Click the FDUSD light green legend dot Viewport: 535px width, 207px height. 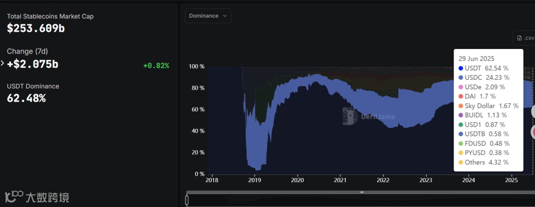tap(461, 144)
